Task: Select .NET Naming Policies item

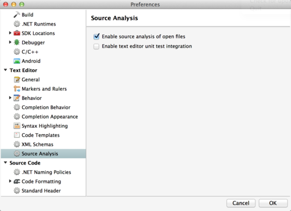Action: pos(47,172)
